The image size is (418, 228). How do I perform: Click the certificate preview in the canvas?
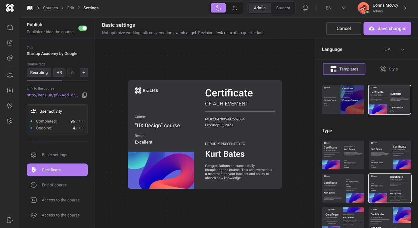coord(205,135)
